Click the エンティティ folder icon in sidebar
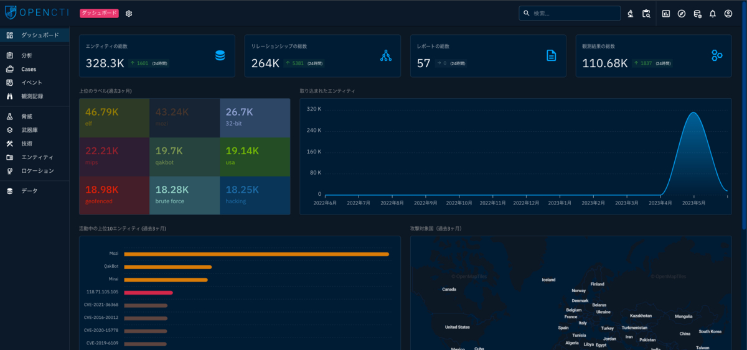The width and height of the screenshot is (747, 350). 9,157
